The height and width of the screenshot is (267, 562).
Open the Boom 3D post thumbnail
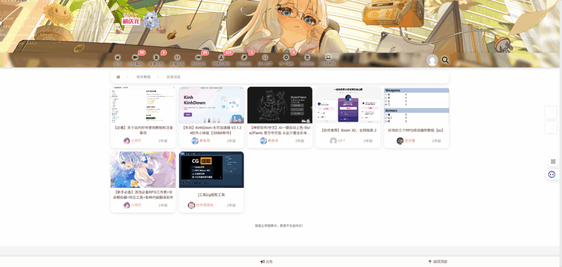[x=348, y=105]
